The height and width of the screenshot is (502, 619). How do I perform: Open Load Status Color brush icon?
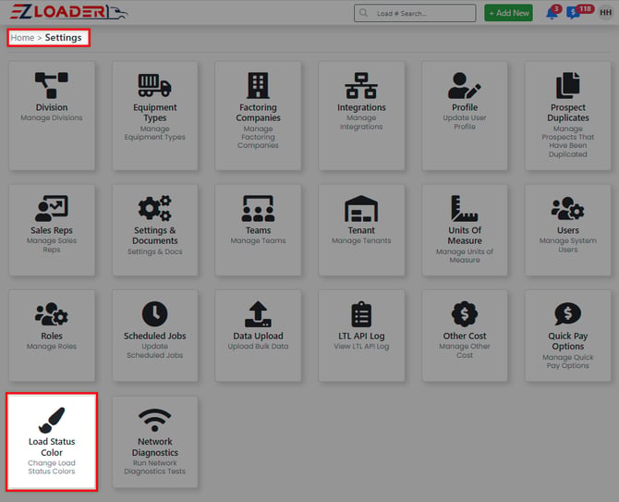tap(52, 420)
